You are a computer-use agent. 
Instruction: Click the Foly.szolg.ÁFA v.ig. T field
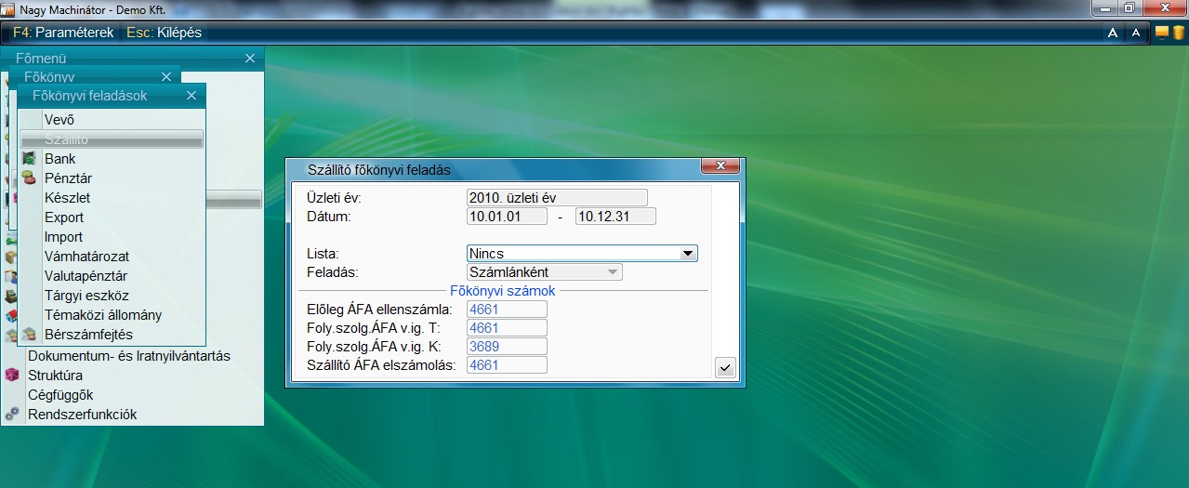point(507,328)
